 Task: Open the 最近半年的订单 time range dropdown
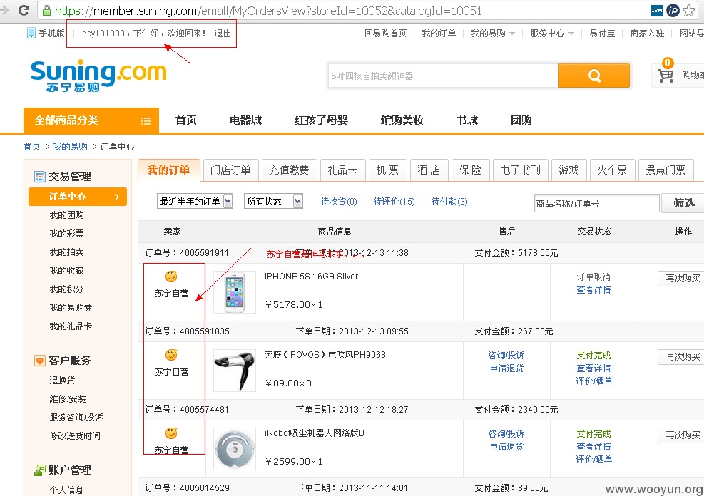195,202
